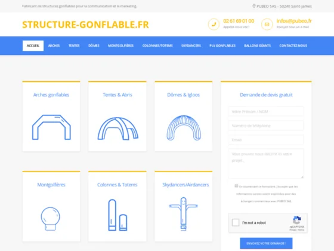Open the Dômes & Igloos title link
The width and height of the screenshot is (334, 251).
184,95
